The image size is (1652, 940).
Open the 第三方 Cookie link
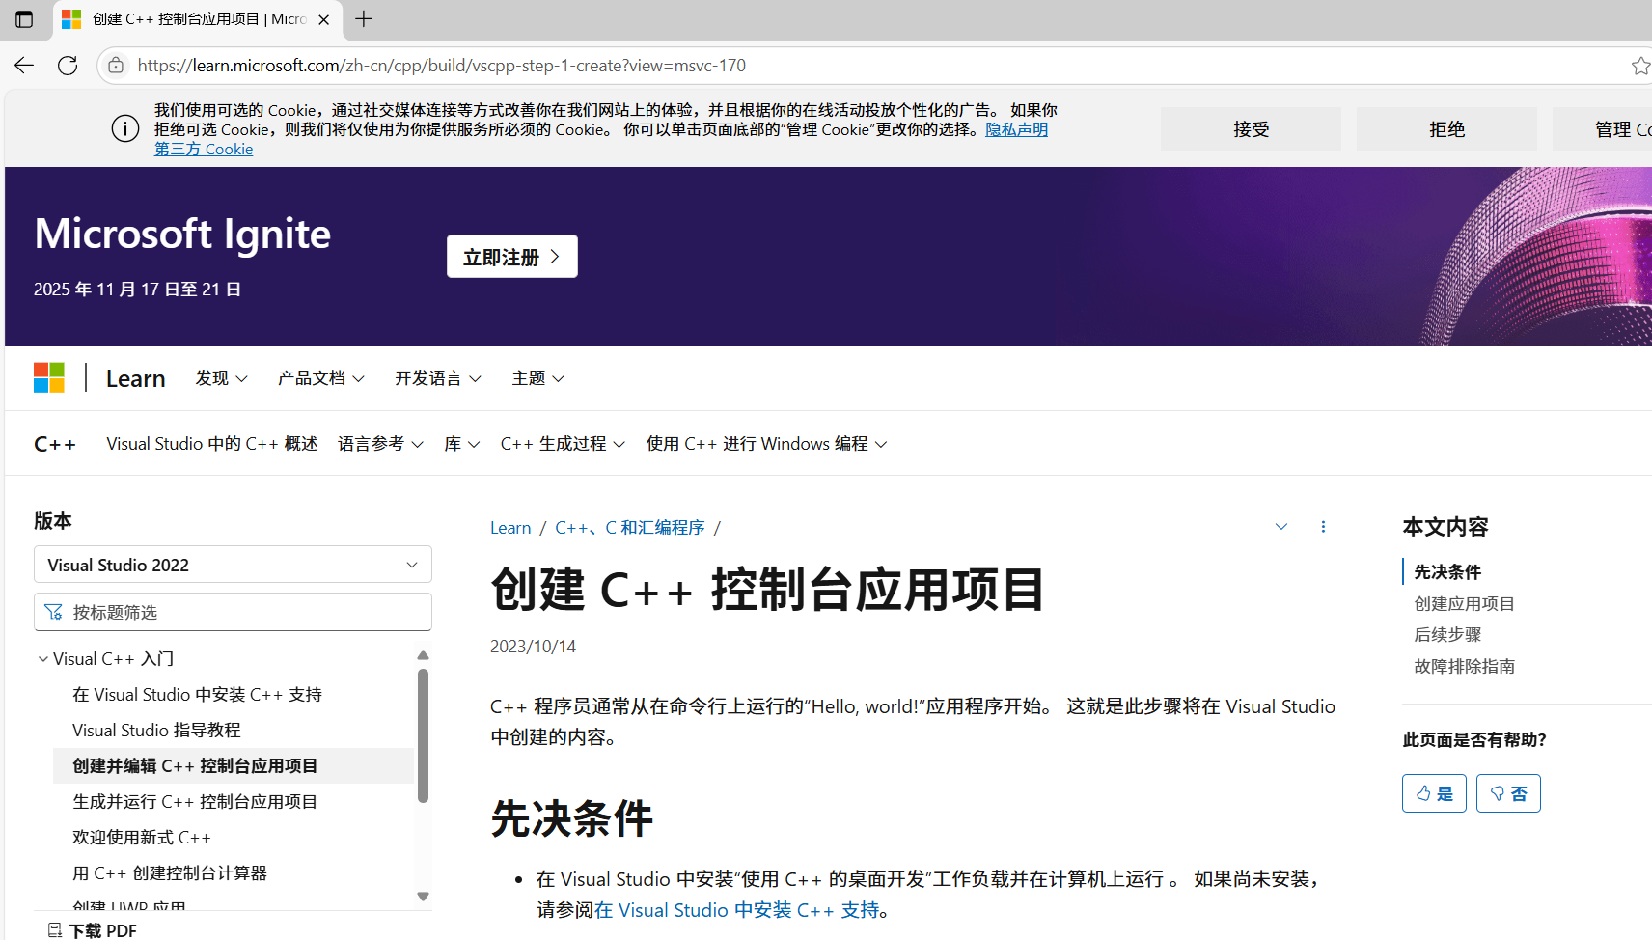204,149
